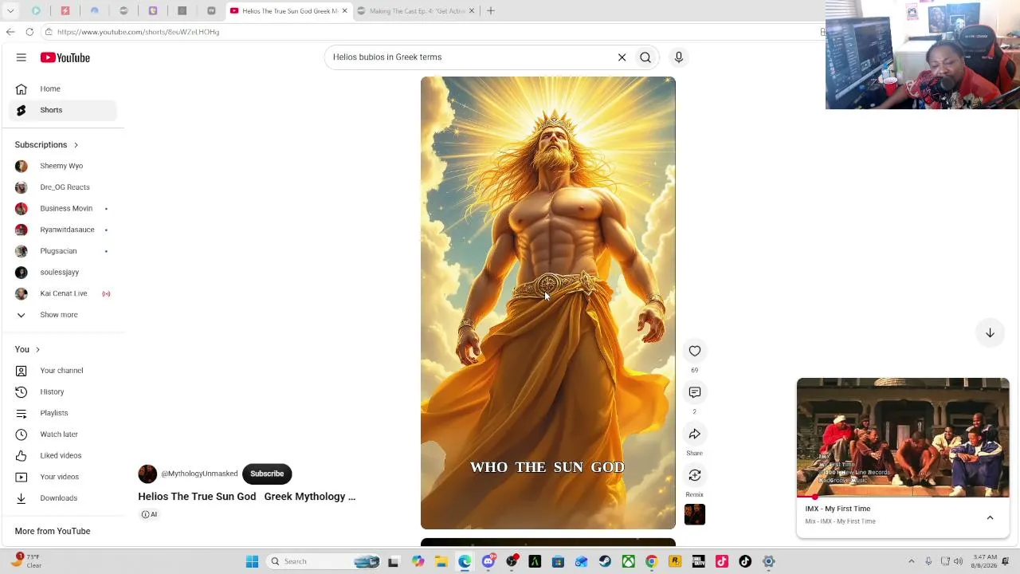
Task: Expand the miniplayer with the chevron
Action: click(x=990, y=517)
